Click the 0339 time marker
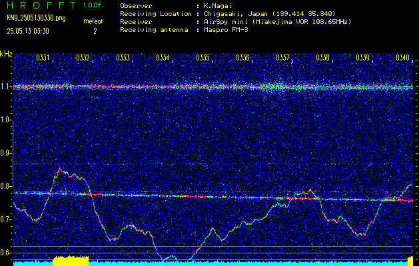Viewport: 419px width, 266px height. pyautogui.click(x=363, y=57)
